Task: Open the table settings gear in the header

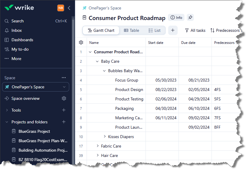Action: point(81,42)
